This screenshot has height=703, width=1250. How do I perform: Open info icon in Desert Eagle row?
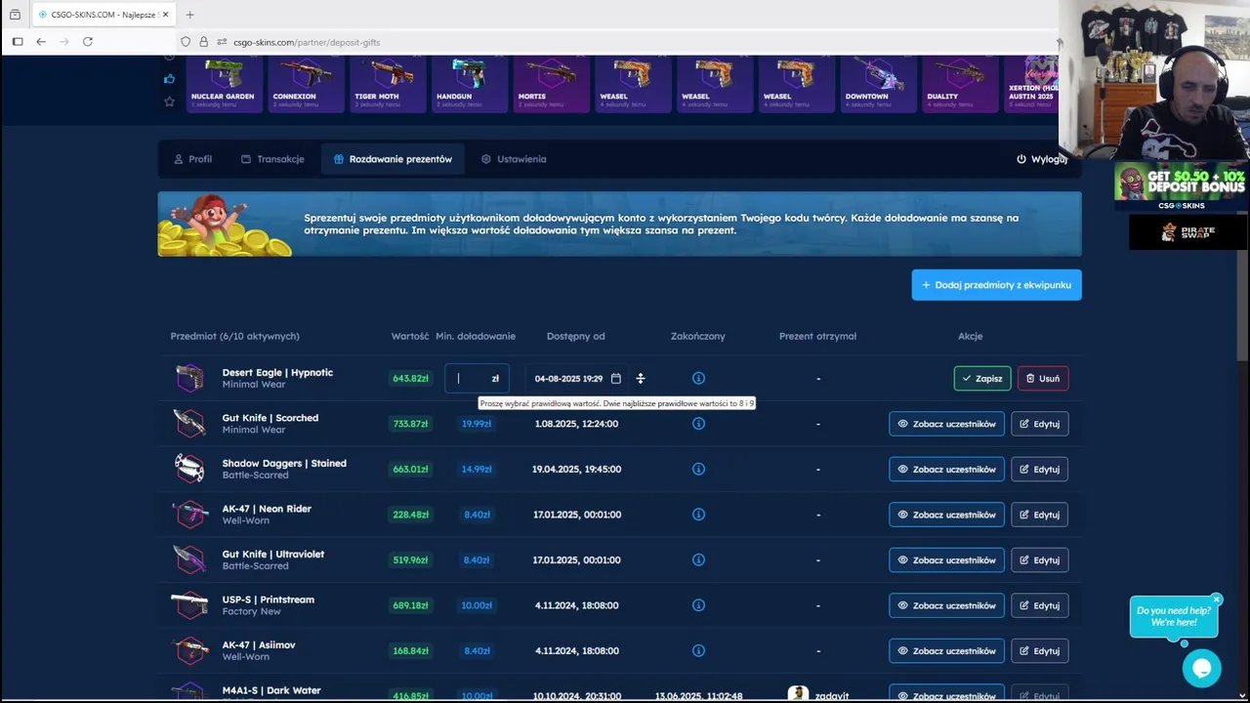pos(698,379)
